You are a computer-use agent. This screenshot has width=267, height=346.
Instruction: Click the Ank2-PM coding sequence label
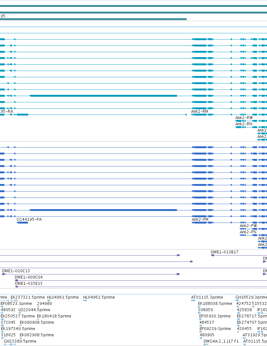200,219
